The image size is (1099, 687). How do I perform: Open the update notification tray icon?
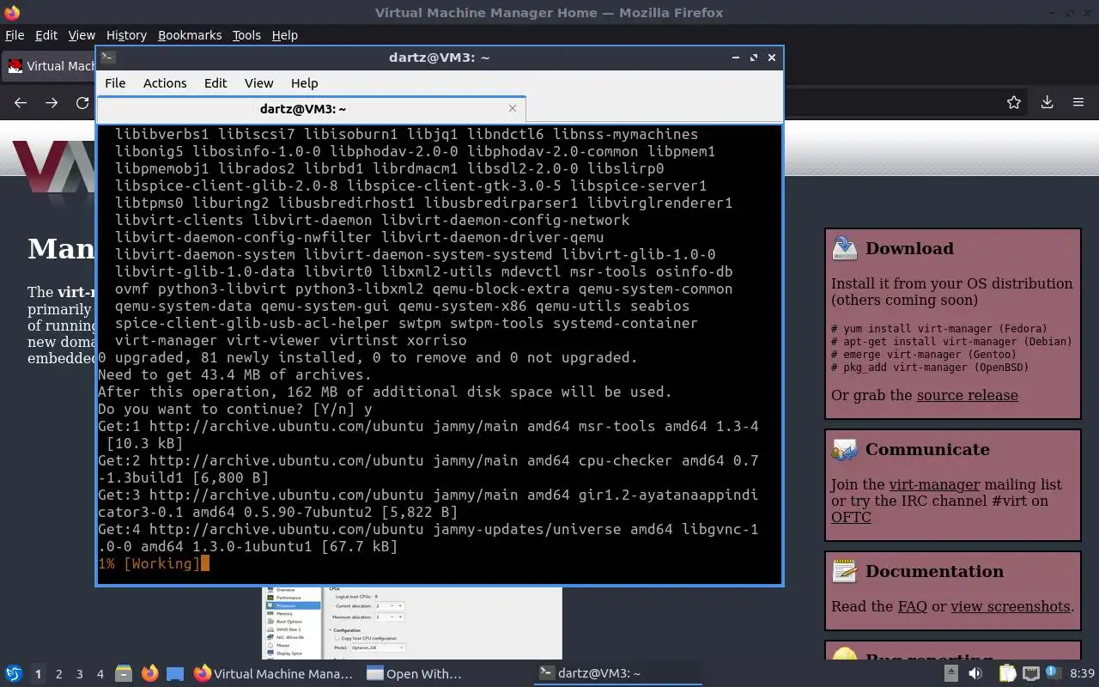1055,674
